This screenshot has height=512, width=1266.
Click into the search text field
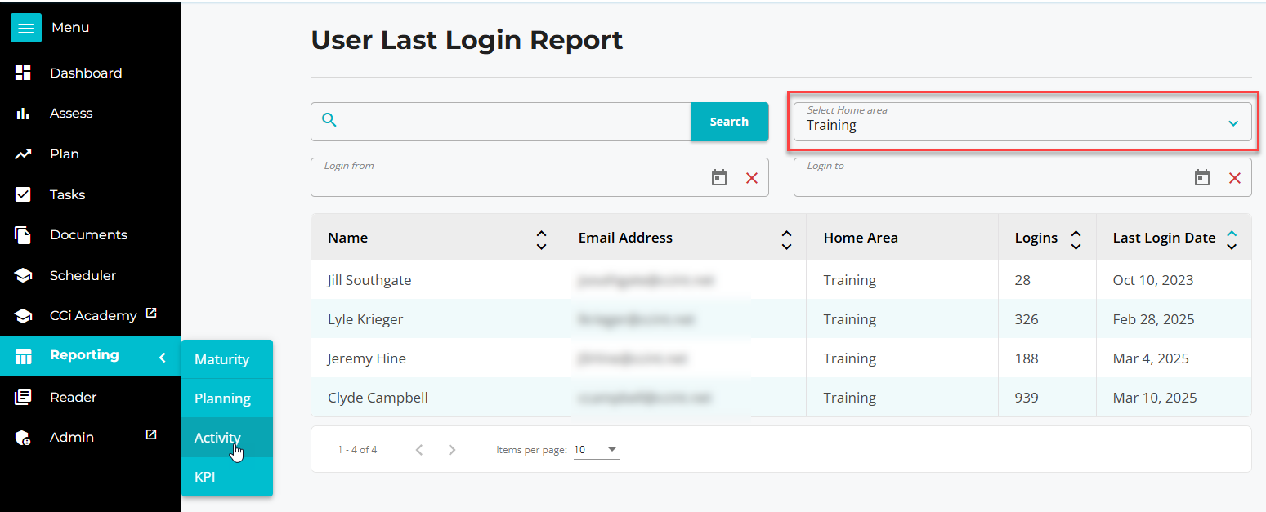515,122
